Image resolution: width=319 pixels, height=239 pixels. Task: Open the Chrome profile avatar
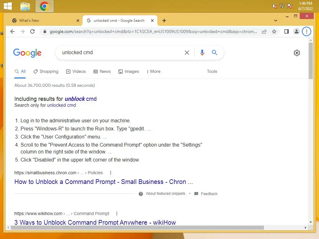coord(297,31)
